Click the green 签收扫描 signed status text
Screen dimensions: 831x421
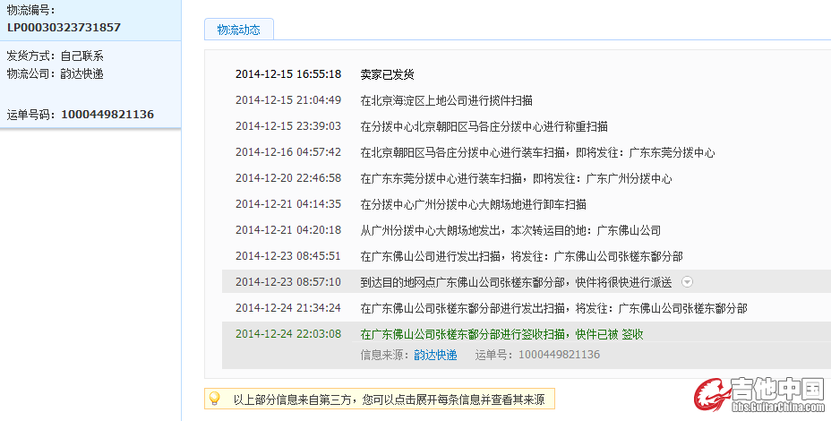(x=501, y=334)
